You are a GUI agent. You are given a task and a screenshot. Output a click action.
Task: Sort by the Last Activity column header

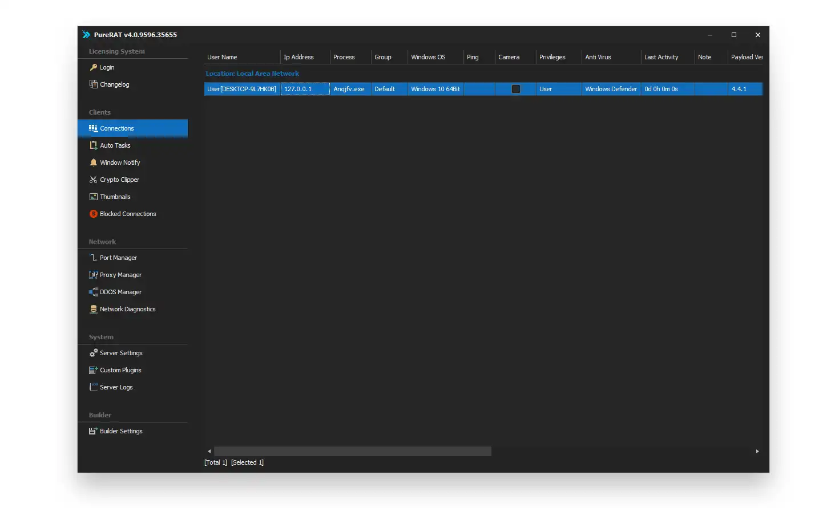tap(661, 57)
